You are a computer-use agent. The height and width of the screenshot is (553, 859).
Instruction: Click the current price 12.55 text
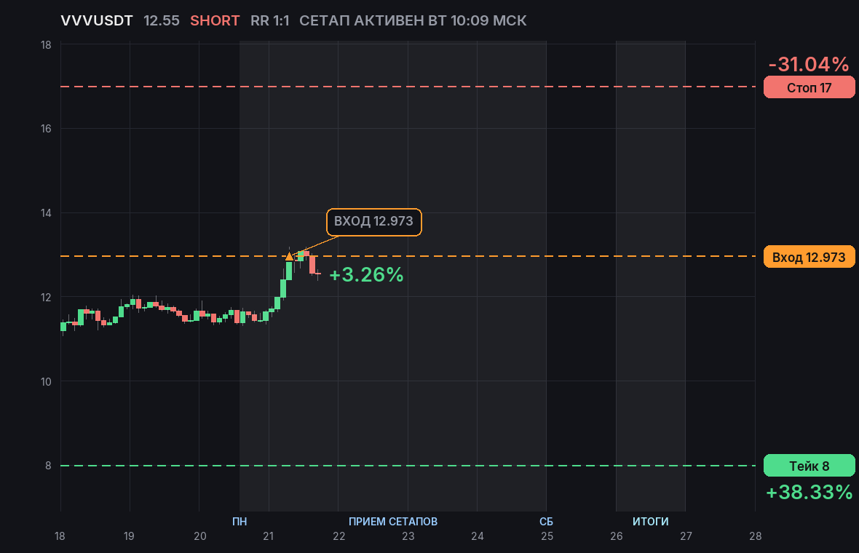pyautogui.click(x=161, y=21)
